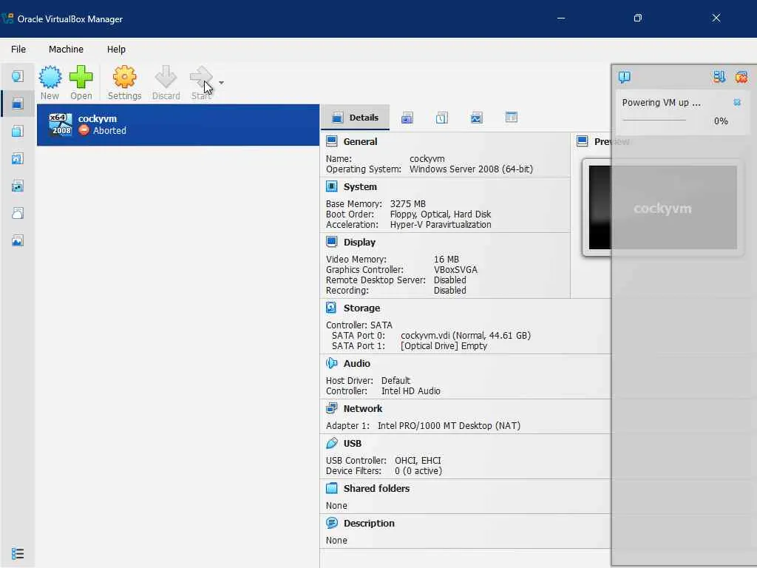
Task: Toggle sidebar text labels via the bottom-left list icon
Action: click(18, 553)
